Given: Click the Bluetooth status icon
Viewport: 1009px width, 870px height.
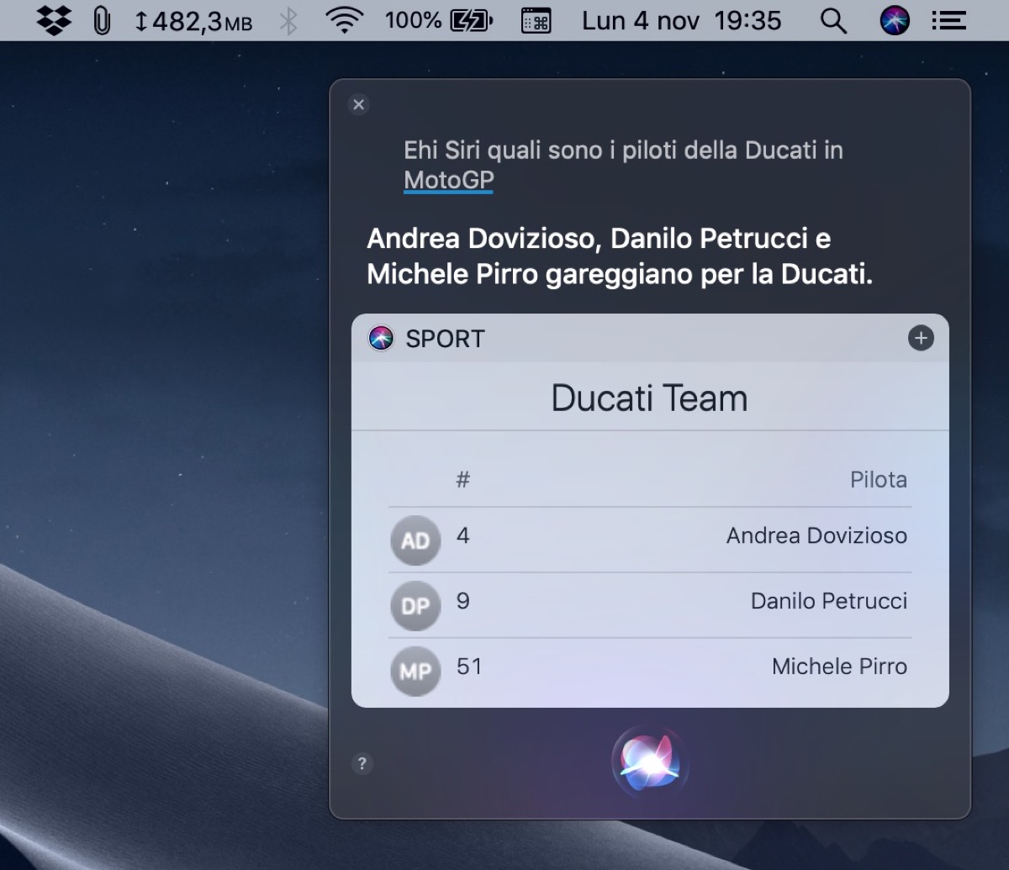Looking at the screenshot, I should pos(288,20).
